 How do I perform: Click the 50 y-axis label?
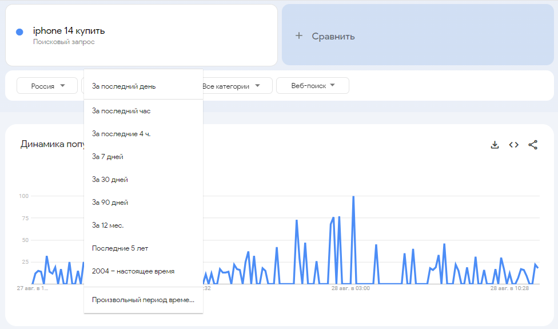pyautogui.click(x=25, y=240)
